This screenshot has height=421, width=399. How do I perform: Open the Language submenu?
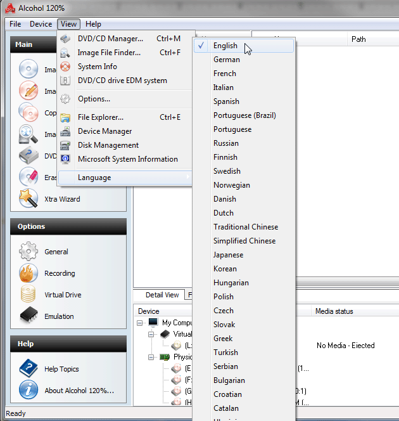125,178
